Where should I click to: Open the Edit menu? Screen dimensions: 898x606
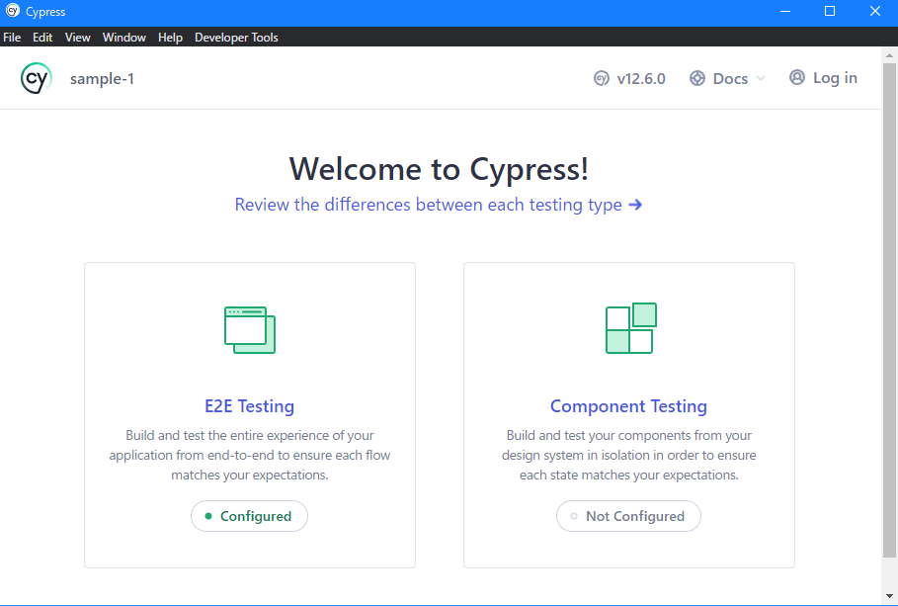pos(42,38)
